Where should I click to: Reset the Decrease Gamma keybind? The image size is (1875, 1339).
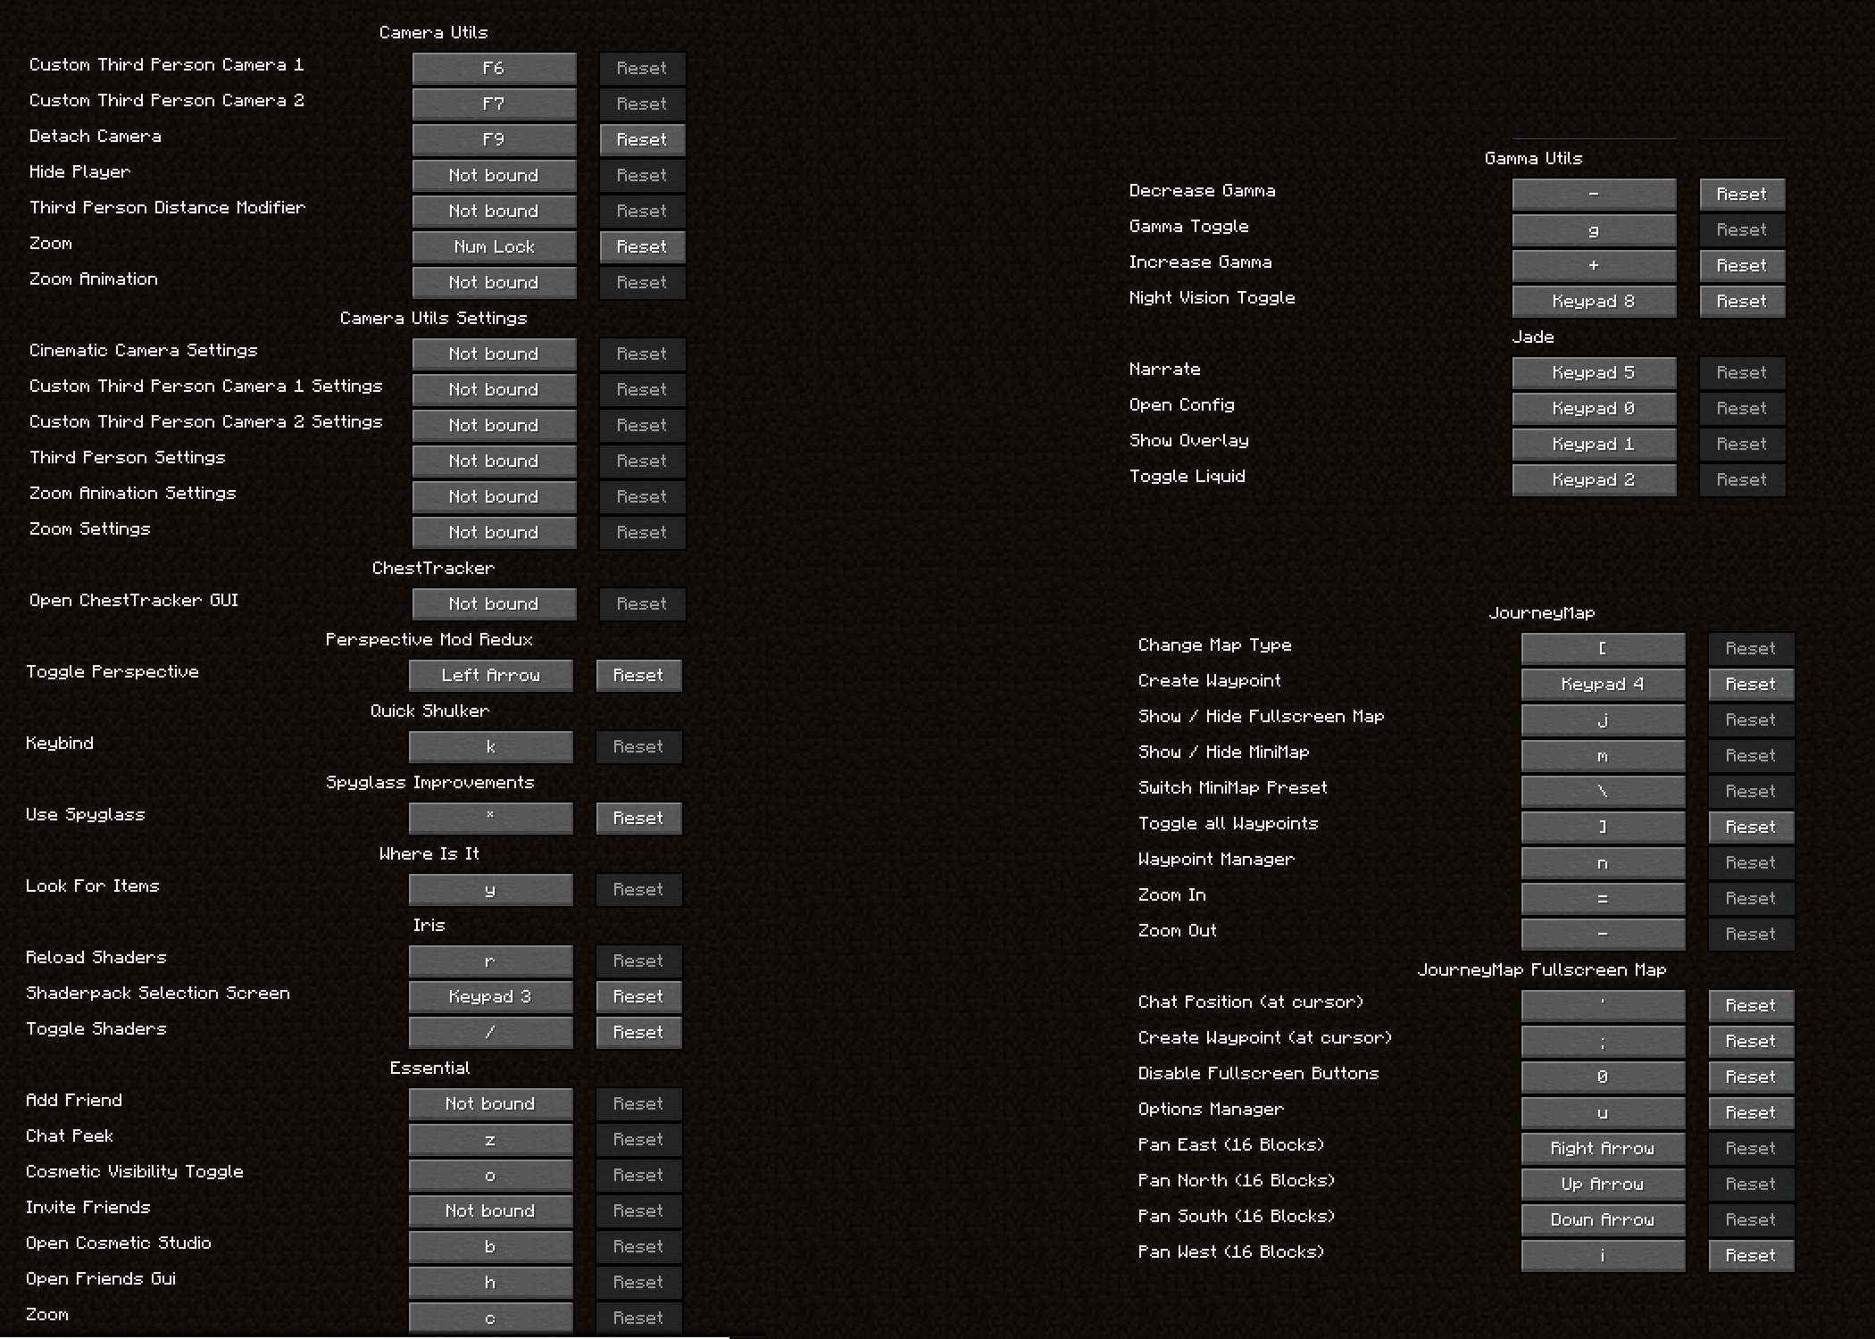click(x=1742, y=195)
